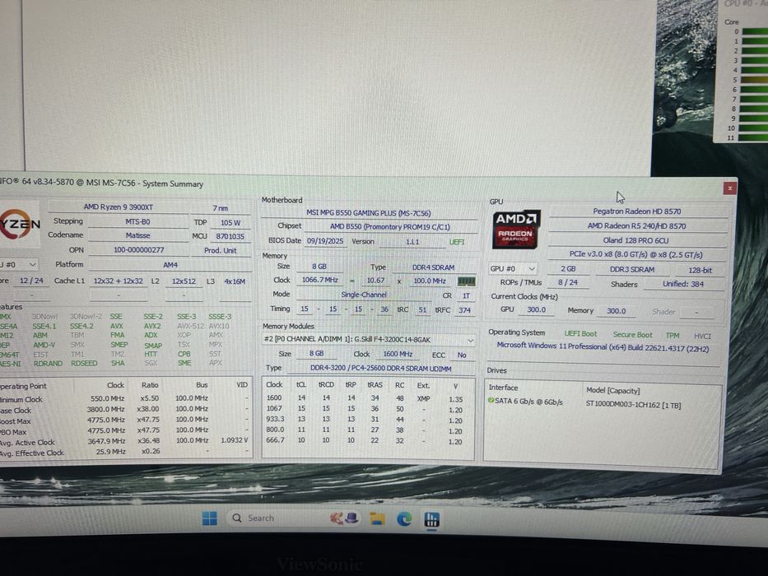This screenshot has width=768, height=576.
Task: Open the CPU #0 selector dropdown
Action: click(19, 264)
